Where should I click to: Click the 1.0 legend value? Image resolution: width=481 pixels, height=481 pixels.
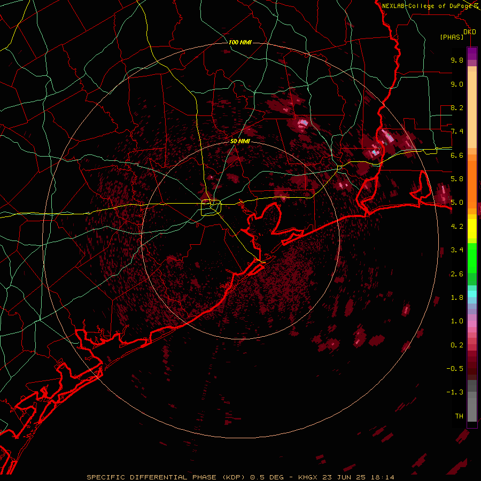click(457, 321)
